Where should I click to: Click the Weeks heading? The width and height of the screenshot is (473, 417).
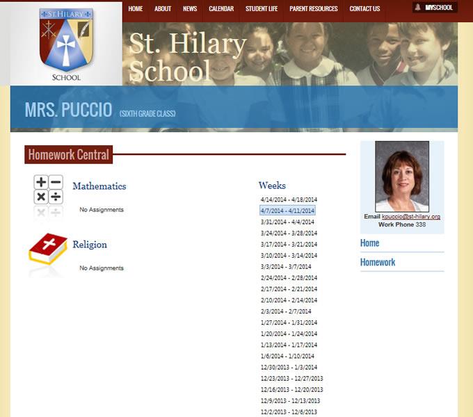click(x=272, y=186)
